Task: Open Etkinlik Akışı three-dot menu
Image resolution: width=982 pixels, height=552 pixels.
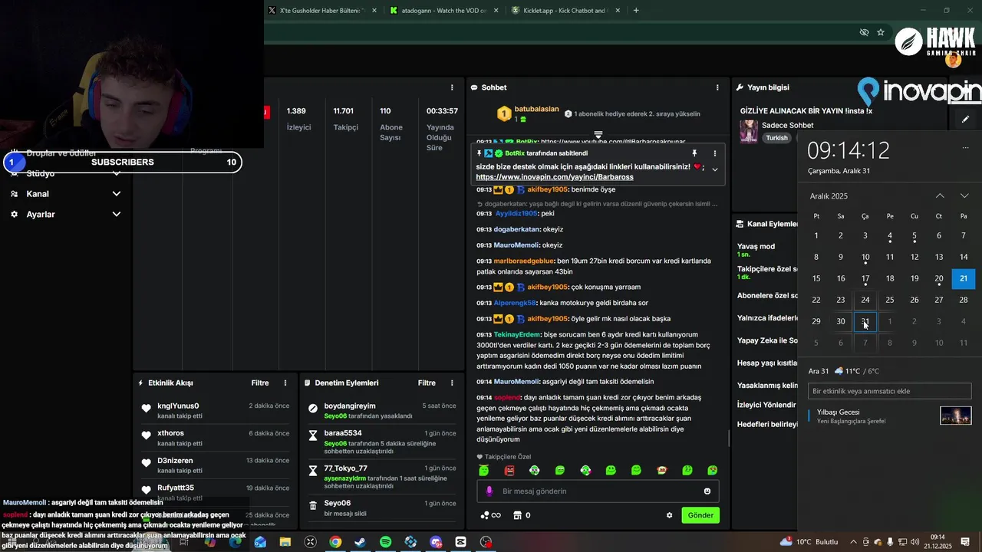Action: click(285, 383)
